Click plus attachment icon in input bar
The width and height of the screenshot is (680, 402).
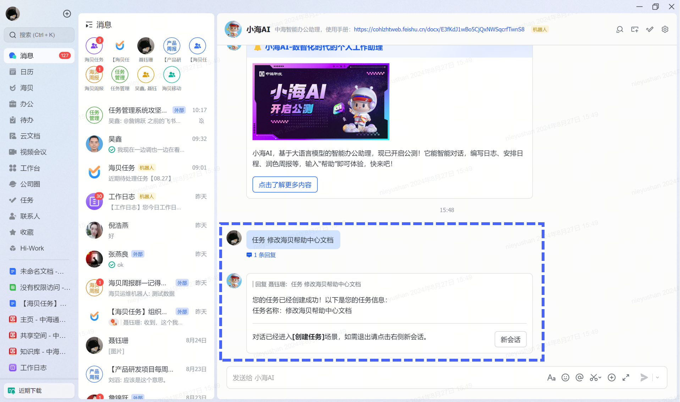click(612, 378)
